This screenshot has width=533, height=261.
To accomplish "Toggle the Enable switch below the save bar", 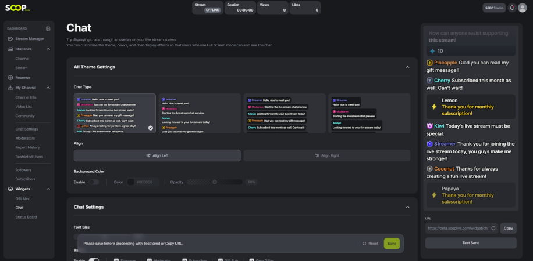I will [94, 260].
